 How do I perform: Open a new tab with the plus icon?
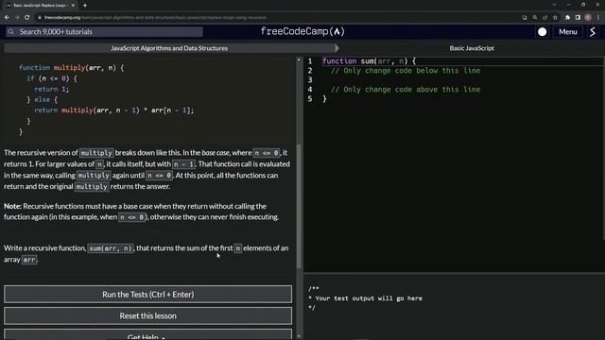tap(85, 6)
